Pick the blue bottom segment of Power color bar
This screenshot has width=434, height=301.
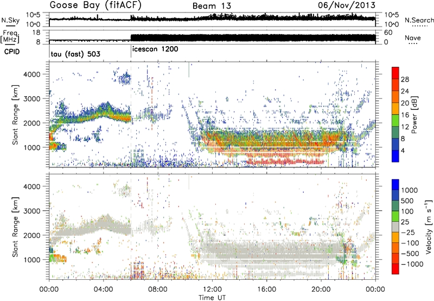(x=395, y=156)
